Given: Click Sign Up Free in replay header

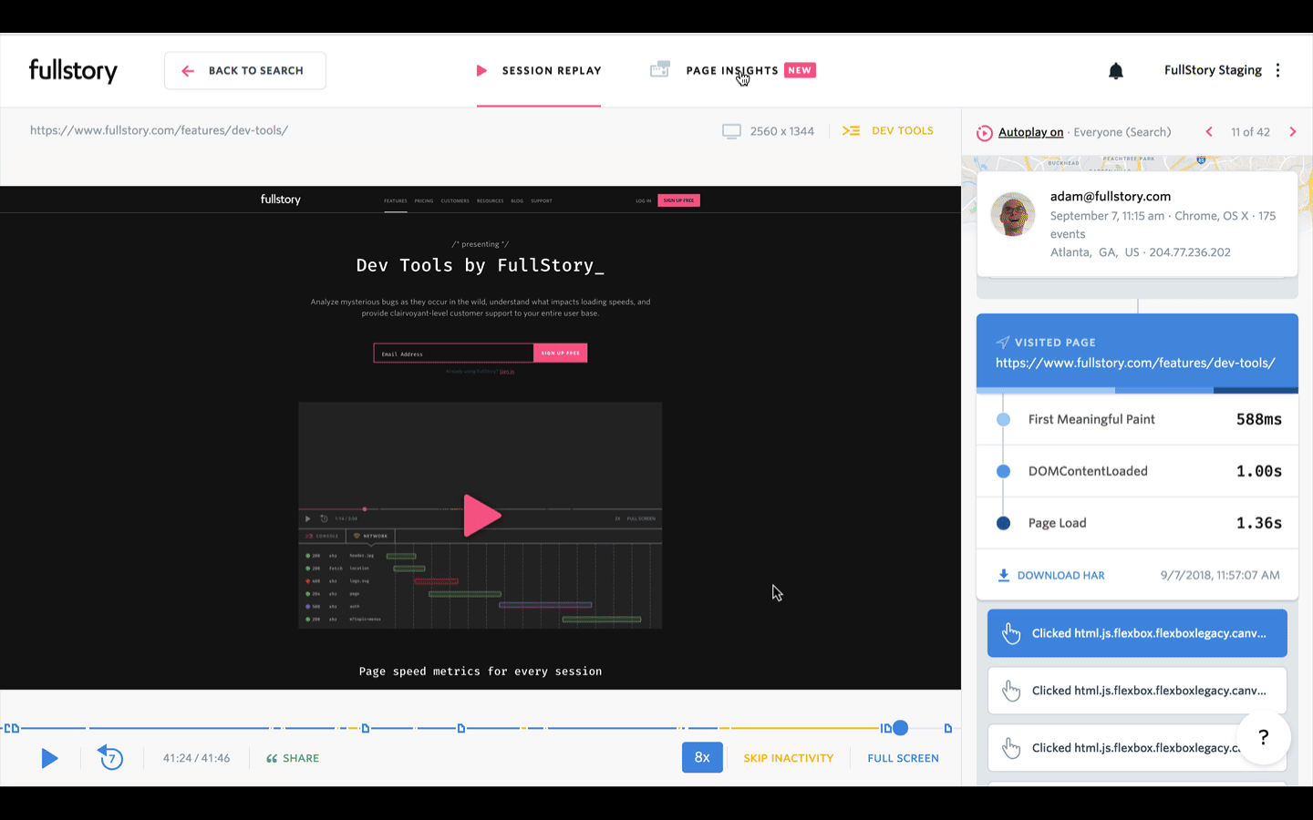Looking at the screenshot, I should 678,200.
